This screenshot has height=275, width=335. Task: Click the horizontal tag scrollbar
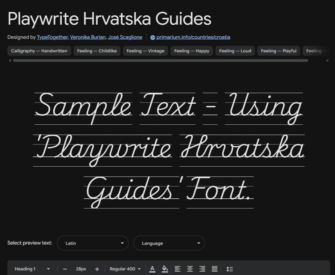[x=161, y=61]
